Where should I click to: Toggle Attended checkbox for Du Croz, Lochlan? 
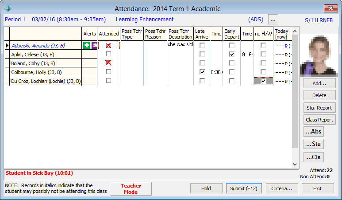(x=108, y=81)
